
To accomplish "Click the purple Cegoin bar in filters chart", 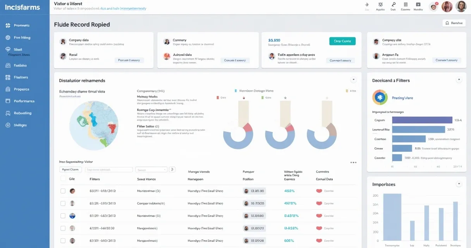I will [422, 120].
